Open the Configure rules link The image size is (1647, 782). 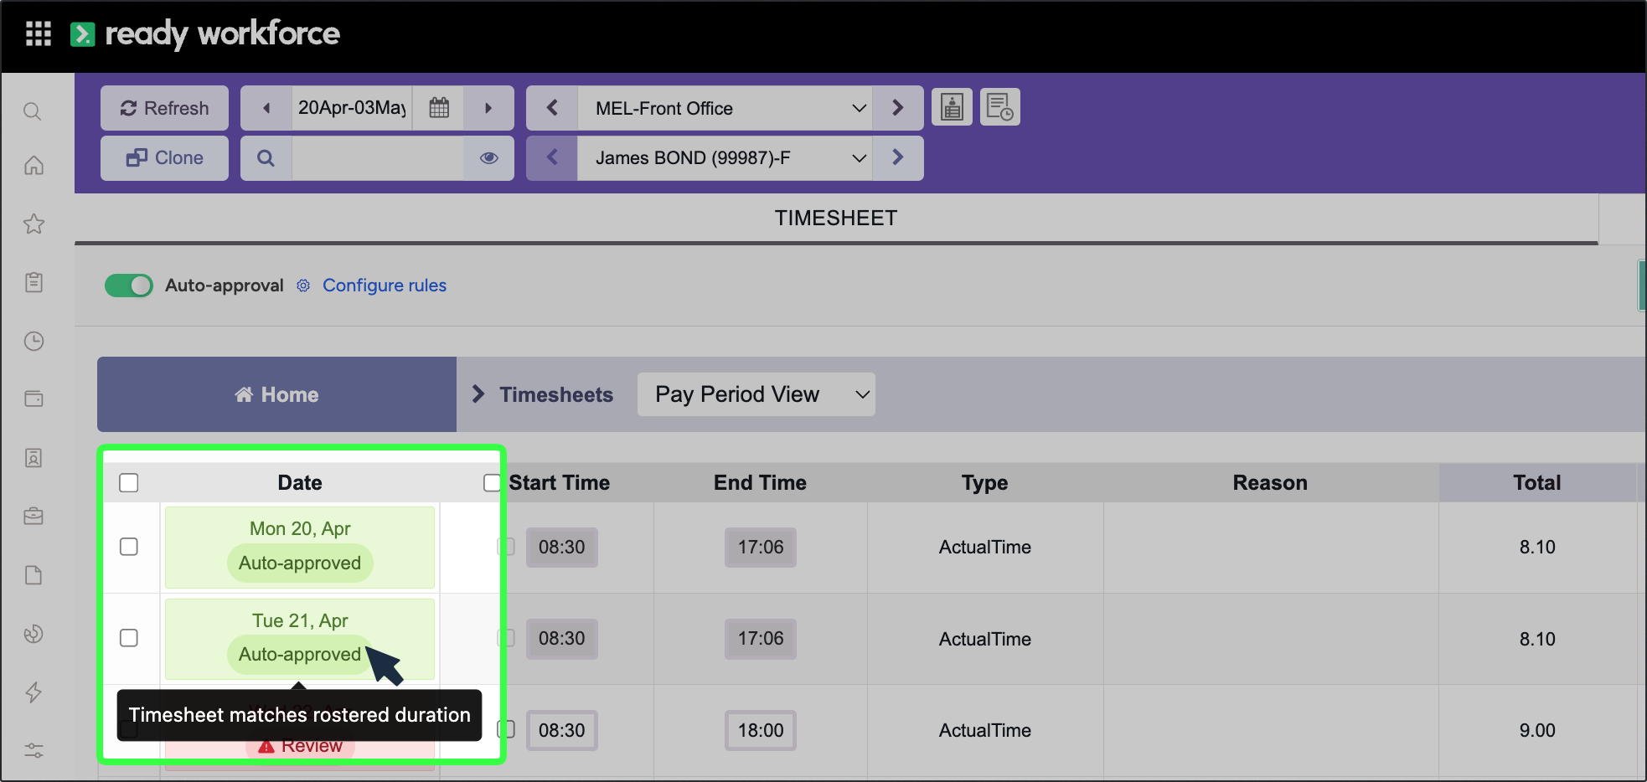[385, 286]
